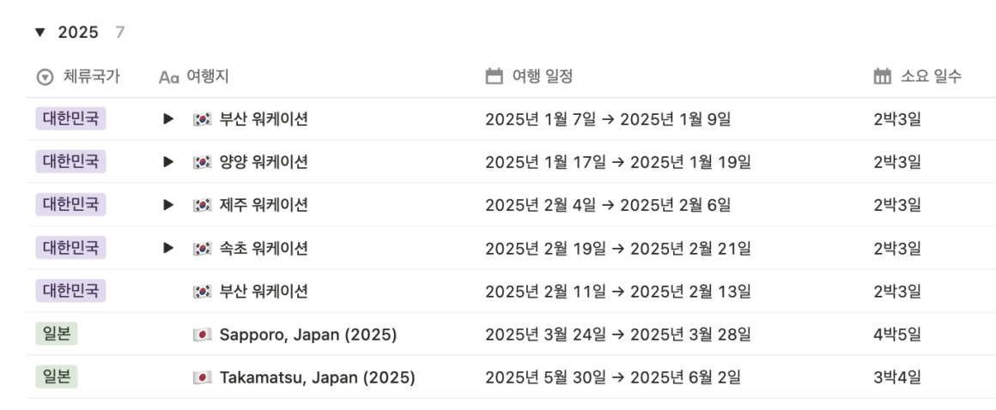Click the calendar icon beside 여행 일정
The width and height of the screenshot is (996, 410).
pyautogui.click(x=495, y=77)
